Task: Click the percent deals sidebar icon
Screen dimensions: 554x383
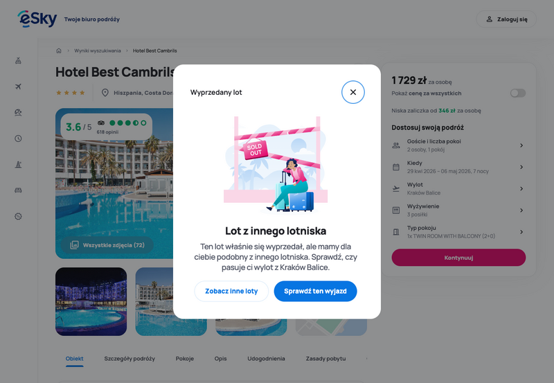Action: 19,216
